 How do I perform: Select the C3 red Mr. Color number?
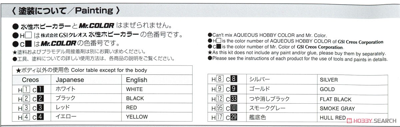[x=40, y=108]
